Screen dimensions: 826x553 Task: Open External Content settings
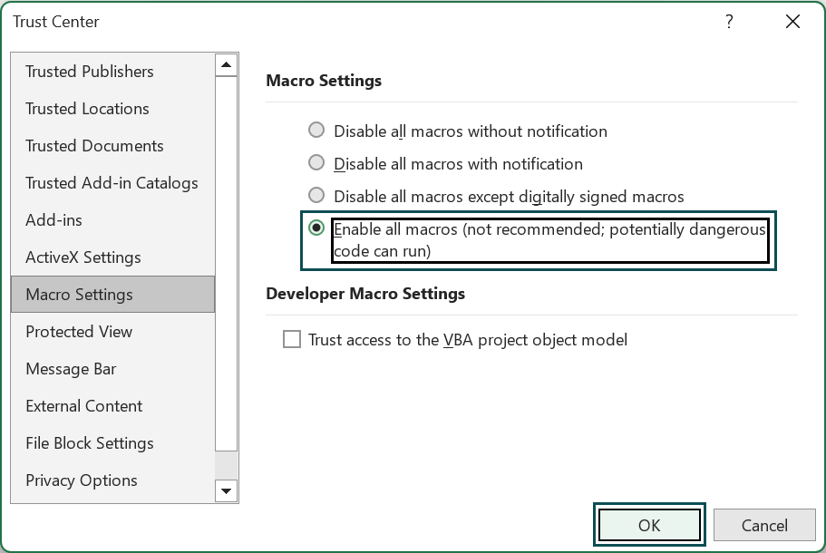112,406
